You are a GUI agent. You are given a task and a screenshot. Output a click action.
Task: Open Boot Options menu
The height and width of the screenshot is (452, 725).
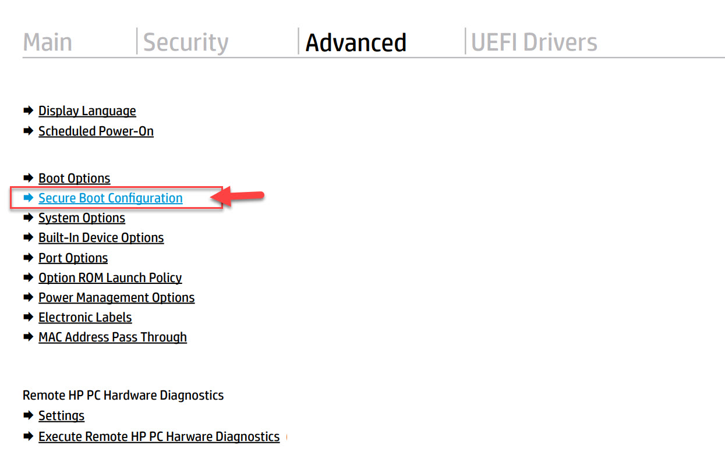click(x=74, y=178)
